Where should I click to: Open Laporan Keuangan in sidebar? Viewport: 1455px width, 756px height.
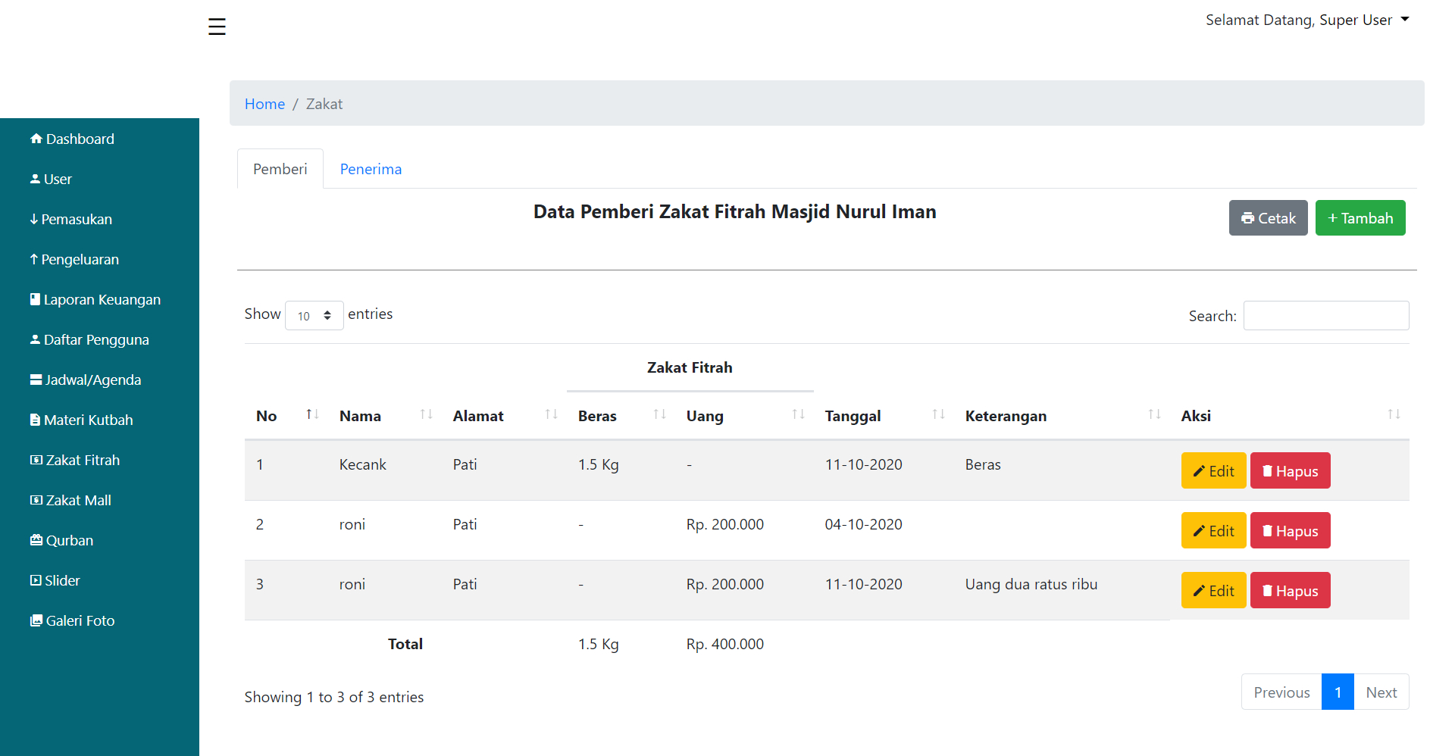coord(95,299)
